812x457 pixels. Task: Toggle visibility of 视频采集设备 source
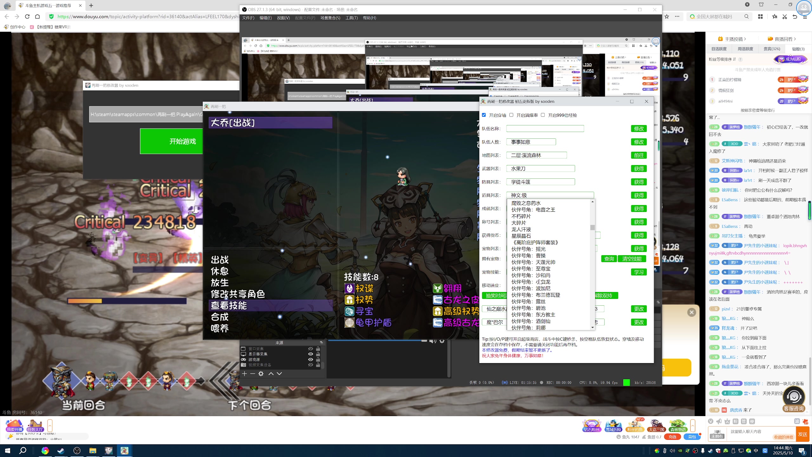(x=311, y=365)
